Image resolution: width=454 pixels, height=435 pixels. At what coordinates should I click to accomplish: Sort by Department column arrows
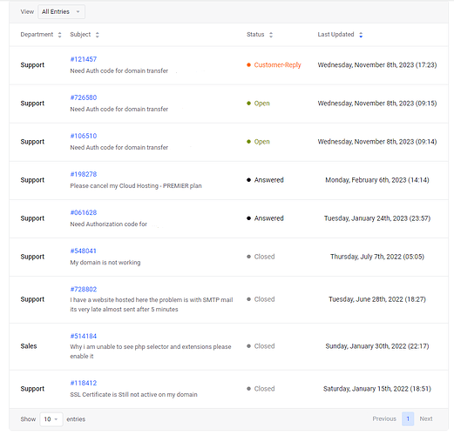point(59,35)
